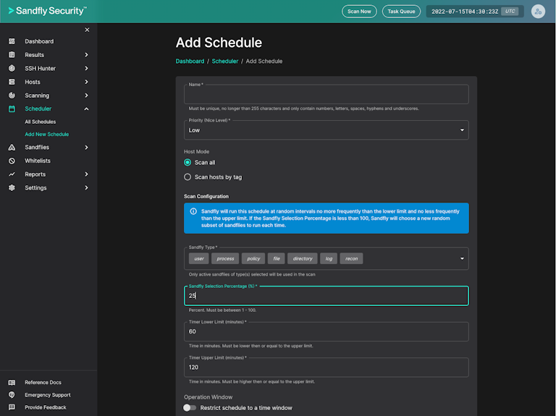Focus the schedule Name input field
Screen dimensions: 556x416
(327, 94)
